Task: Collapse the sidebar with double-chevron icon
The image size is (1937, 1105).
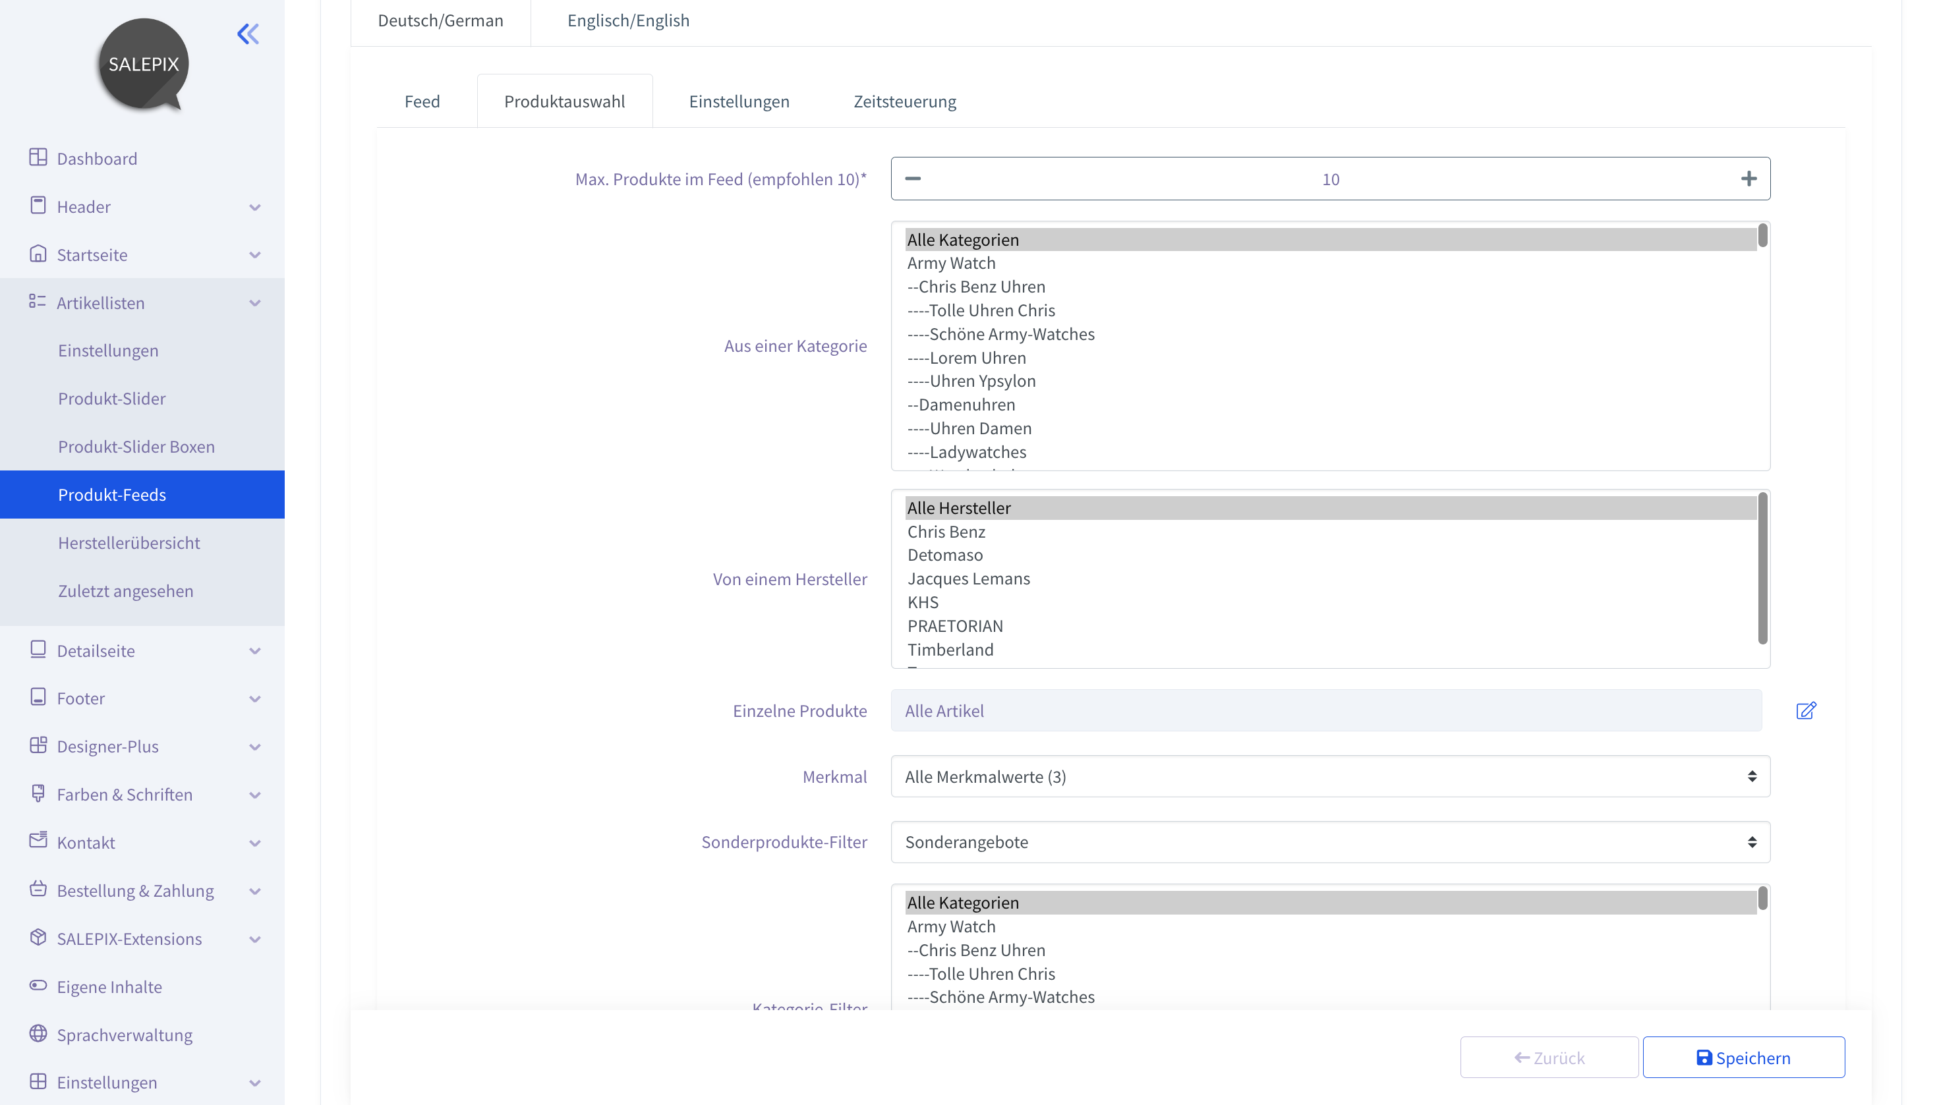Action: [248, 34]
